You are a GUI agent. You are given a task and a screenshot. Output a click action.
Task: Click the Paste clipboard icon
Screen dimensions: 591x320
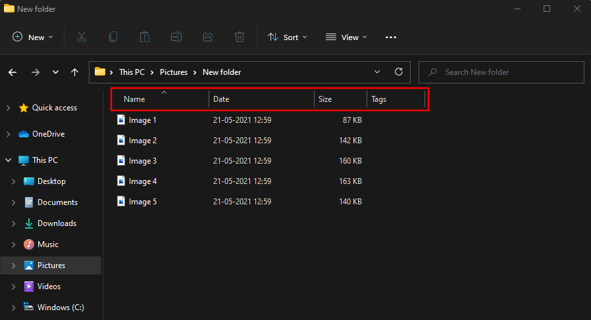(x=145, y=37)
